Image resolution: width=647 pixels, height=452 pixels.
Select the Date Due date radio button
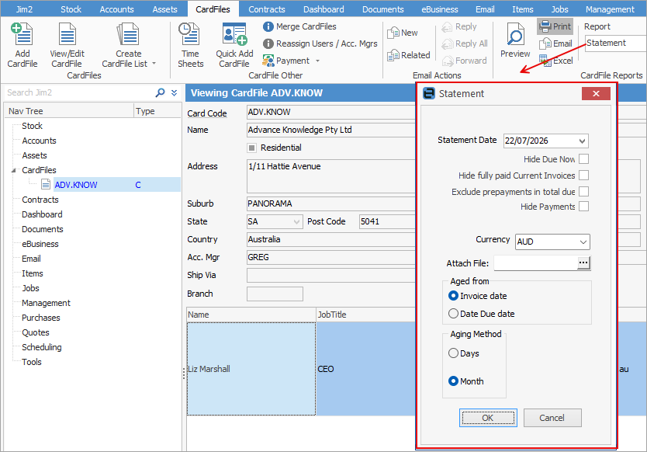(453, 314)
